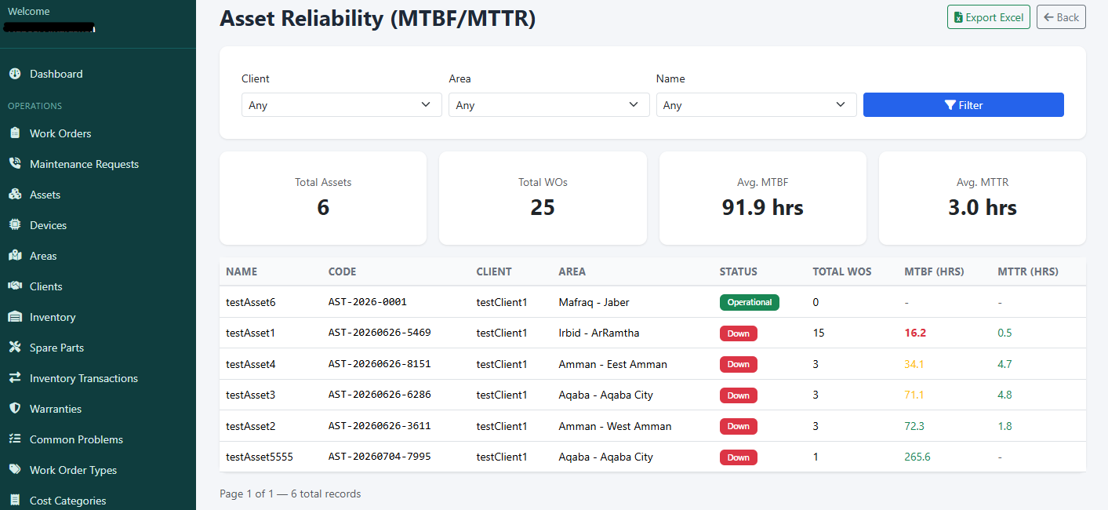
Task: Select the testAsset6 name cell
Action: coord(251,302)
